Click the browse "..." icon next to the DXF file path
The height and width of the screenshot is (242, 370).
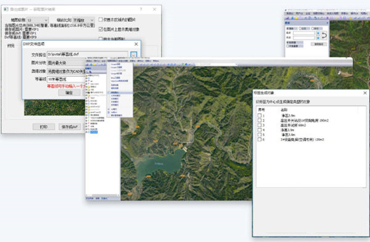click(x=134, y=54)
